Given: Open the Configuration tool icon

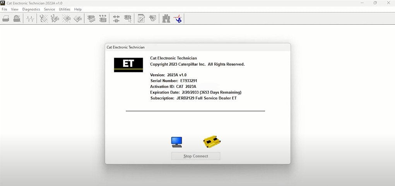Looking at the screenshot, I should pyautogui.click(x=103, y=19).
